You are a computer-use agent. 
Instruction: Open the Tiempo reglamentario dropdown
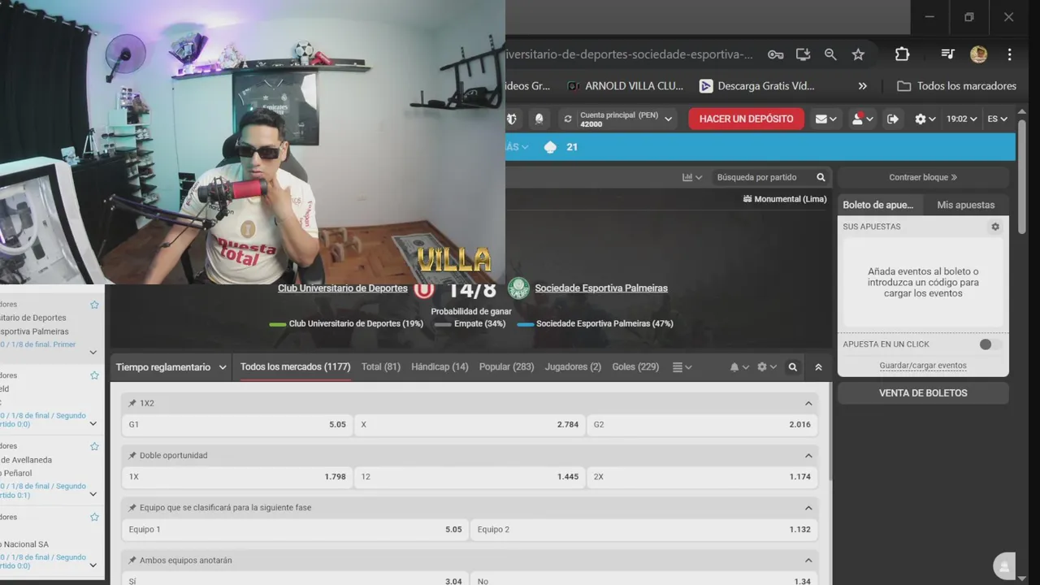171,367
